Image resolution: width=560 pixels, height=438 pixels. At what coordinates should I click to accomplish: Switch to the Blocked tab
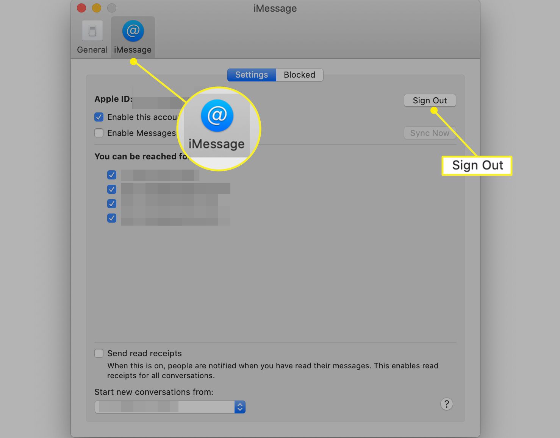[x=300, y=75]
